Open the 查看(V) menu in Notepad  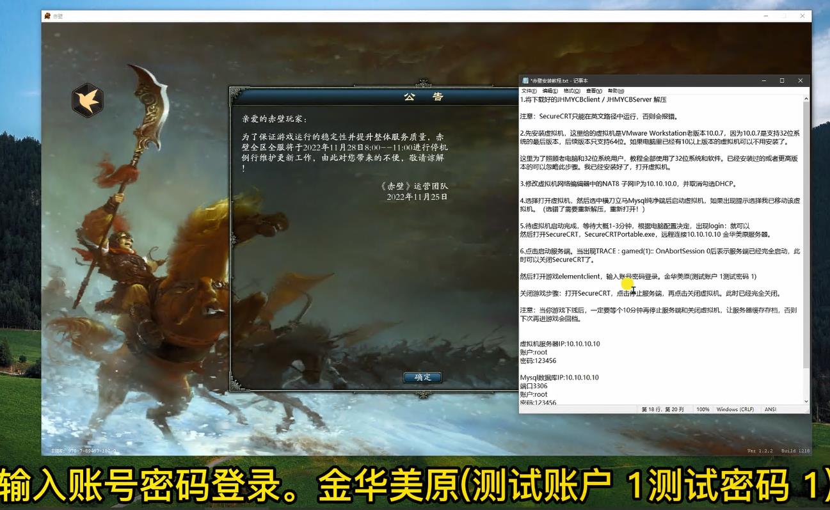click(x=594, y=91)
